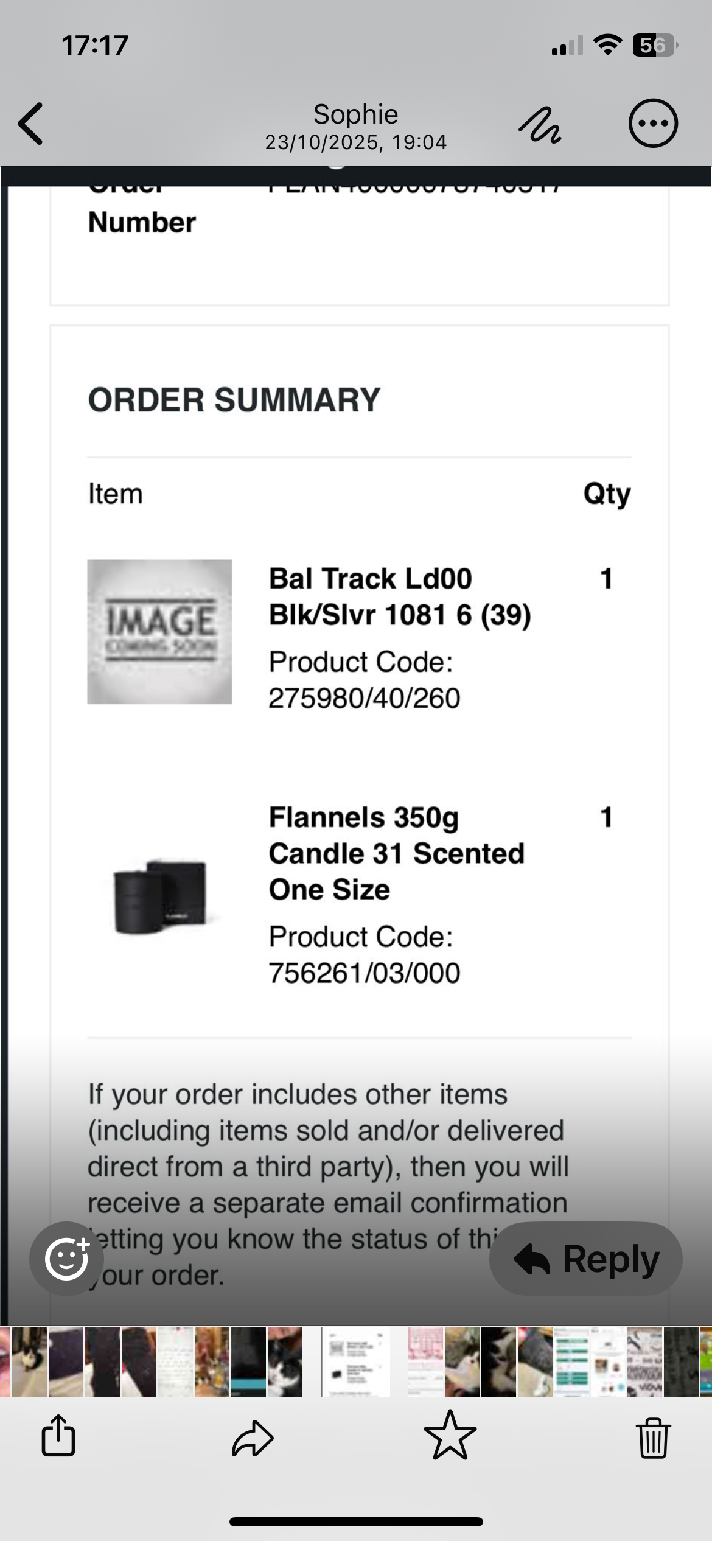Viewport: 712px width, 1541px height.
Task: Tap the battery indicator in status bar
Action: (x=654, y=46)
